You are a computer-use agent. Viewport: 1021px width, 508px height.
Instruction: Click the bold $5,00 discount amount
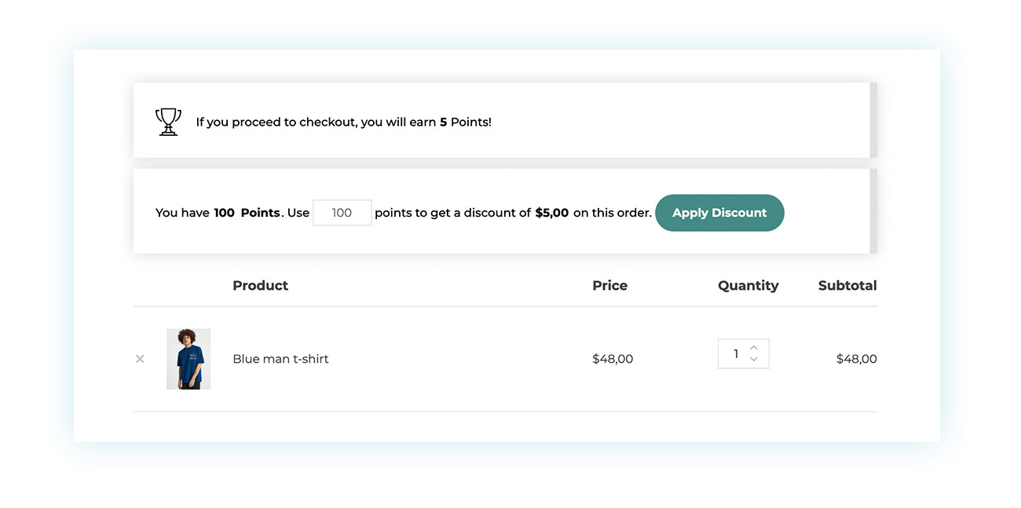551,213
